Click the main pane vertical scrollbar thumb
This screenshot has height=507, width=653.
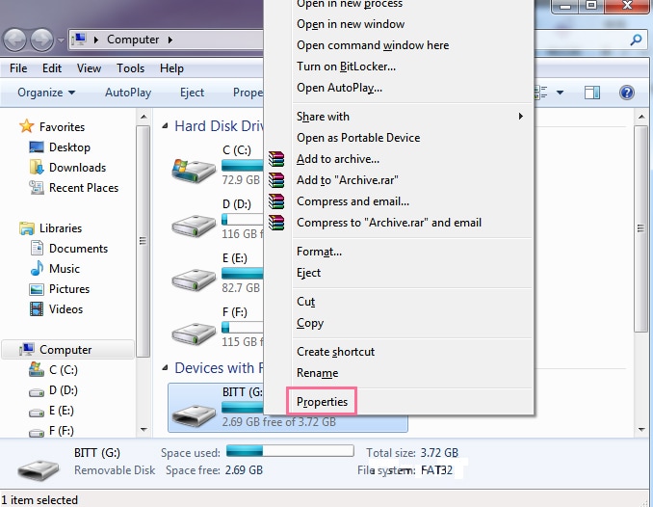[x=640, y=228]
